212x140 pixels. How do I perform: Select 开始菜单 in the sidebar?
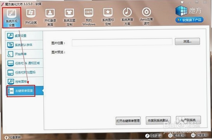click(x=24, y=54)
